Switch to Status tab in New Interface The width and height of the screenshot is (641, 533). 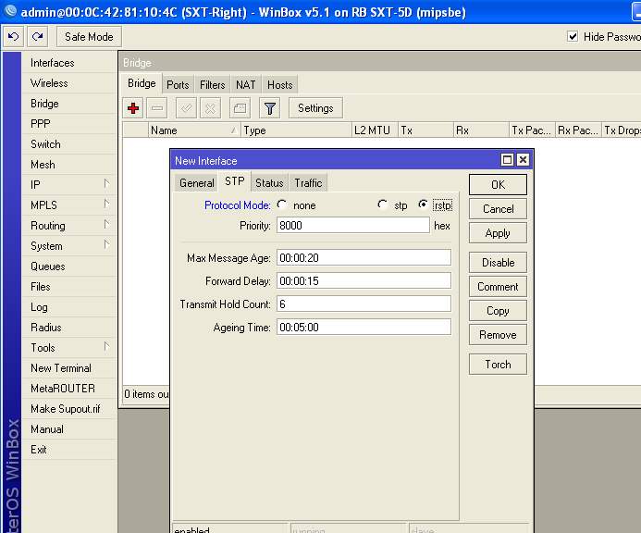tap(269, 183)
